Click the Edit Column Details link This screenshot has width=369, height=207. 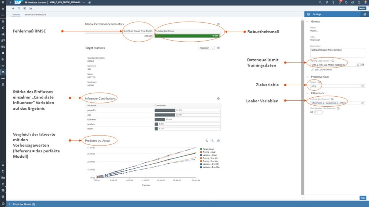point(322,69)
